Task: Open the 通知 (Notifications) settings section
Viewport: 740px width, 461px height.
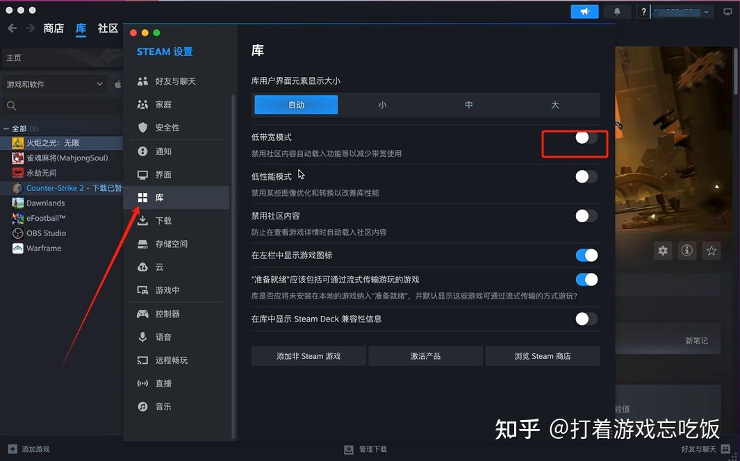Action: [x=163, y=151]
